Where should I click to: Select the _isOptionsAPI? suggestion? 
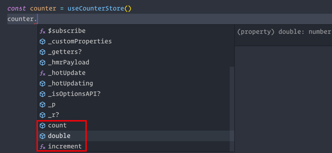pos(74,94)
